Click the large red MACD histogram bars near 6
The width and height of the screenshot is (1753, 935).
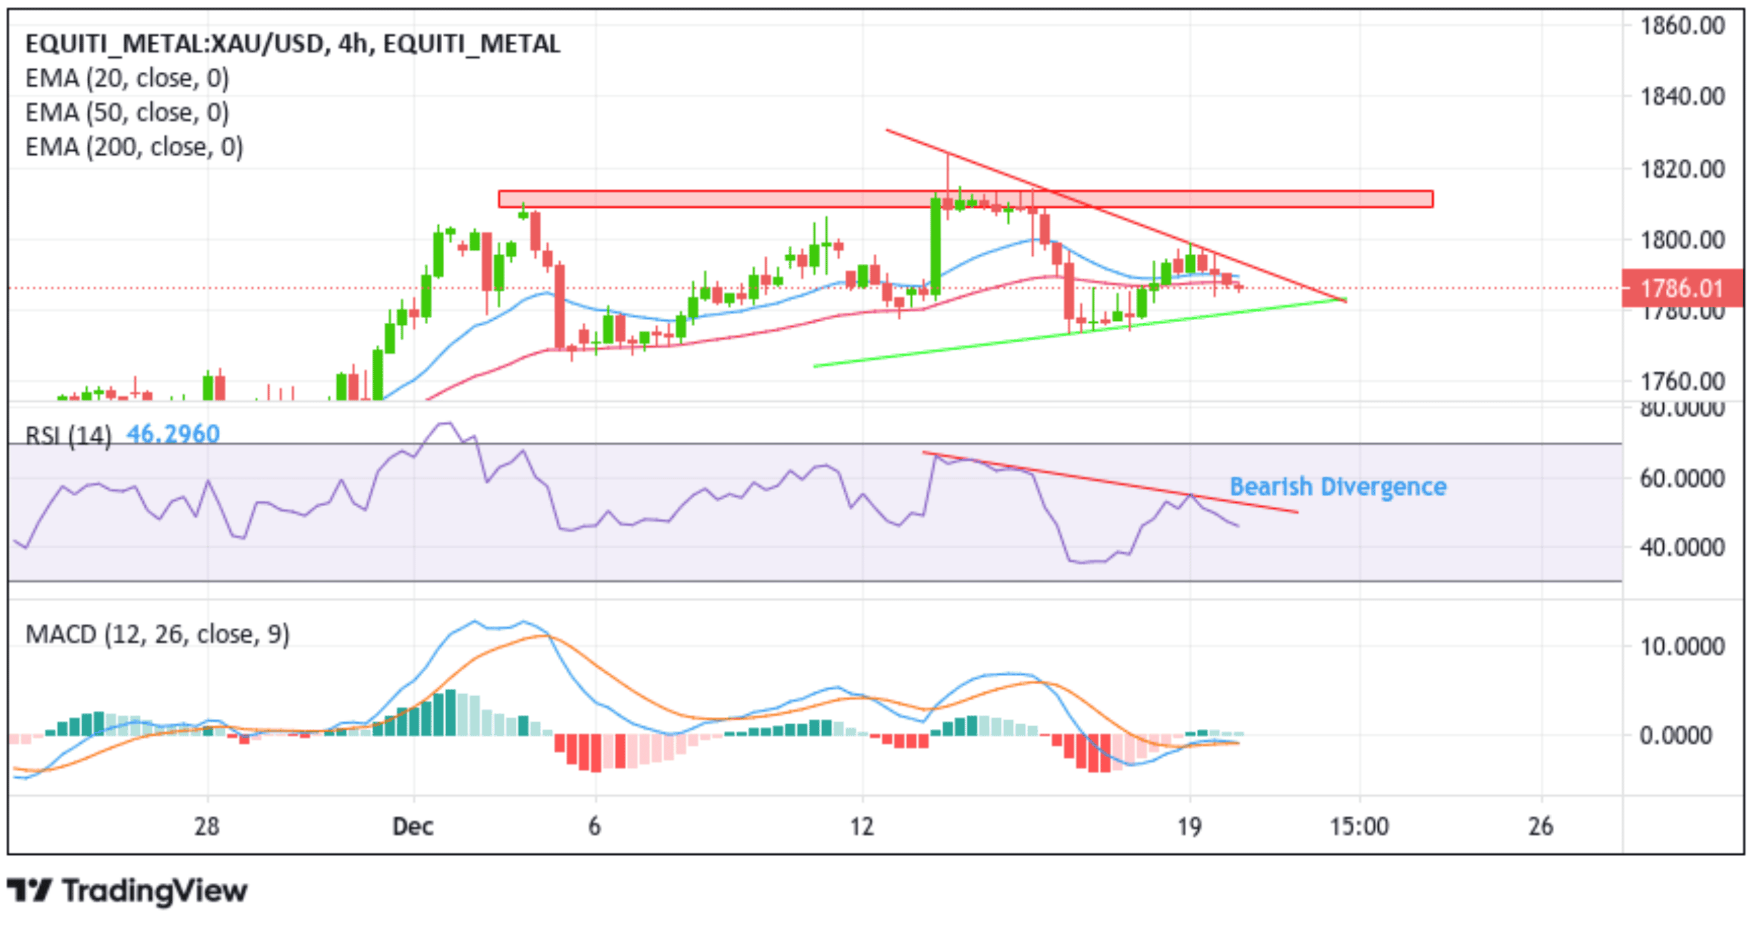tap(589, 753)
